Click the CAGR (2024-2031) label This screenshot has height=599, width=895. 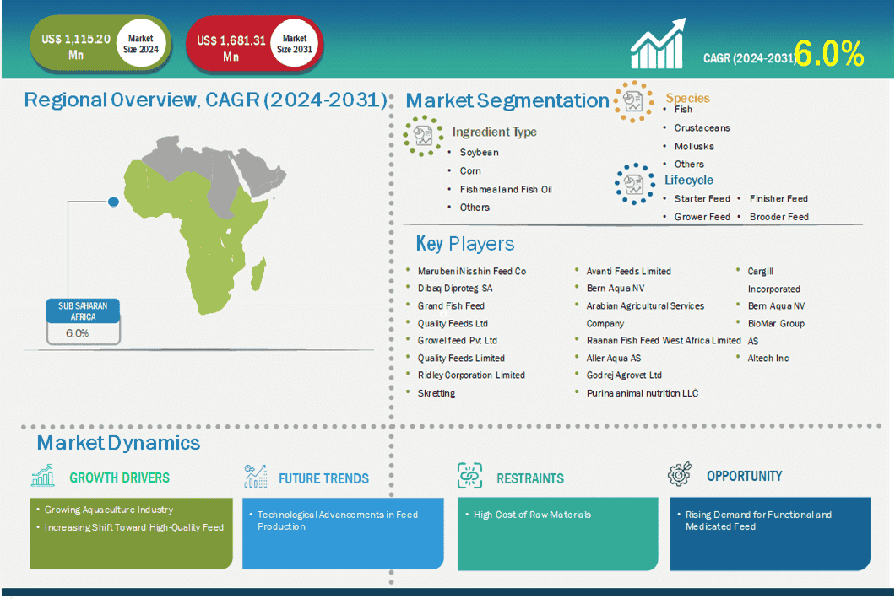pyautogui.click(x=750, y=58)
